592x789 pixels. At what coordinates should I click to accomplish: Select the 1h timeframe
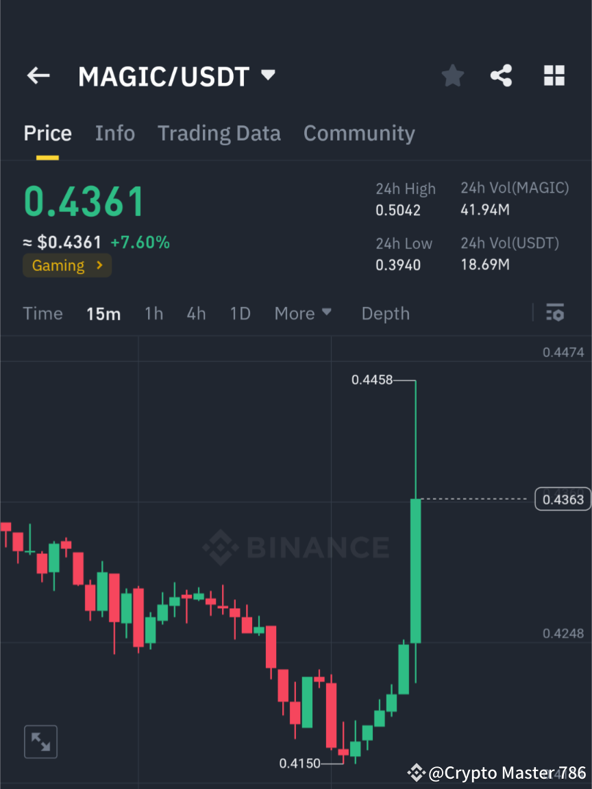153,313
